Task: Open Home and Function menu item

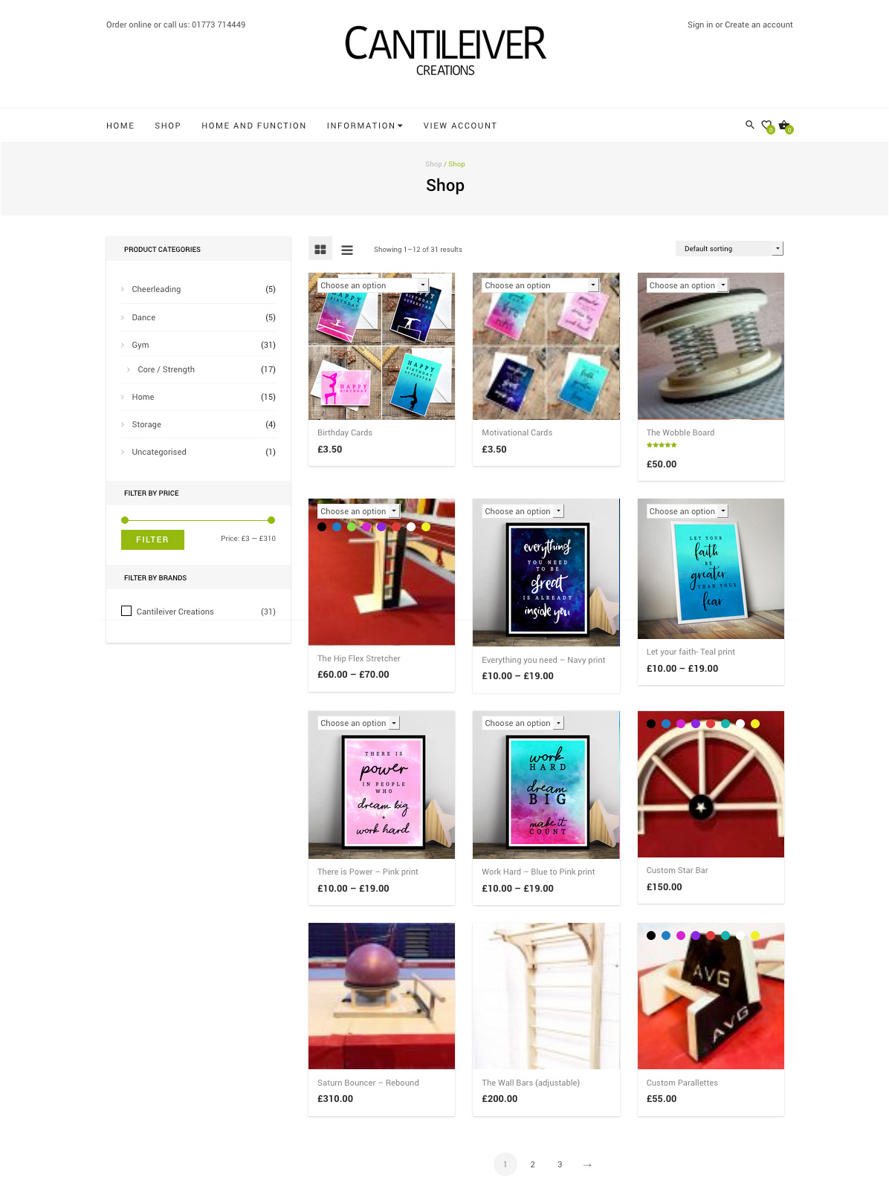Action: [x=253, y=126]
